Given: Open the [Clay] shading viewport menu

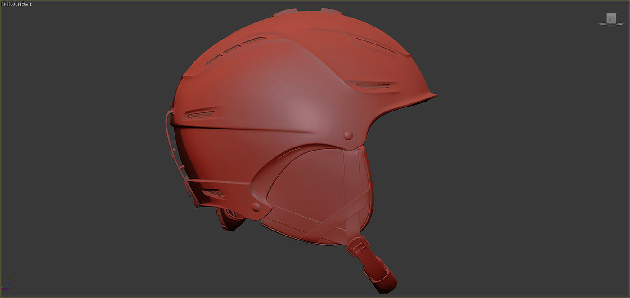Looking at the screenshot, I should pos(26,4).
